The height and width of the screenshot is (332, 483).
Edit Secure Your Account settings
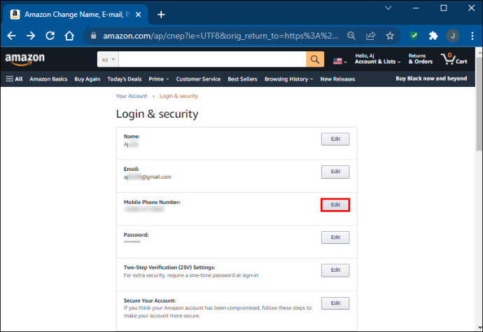(335, 303)
